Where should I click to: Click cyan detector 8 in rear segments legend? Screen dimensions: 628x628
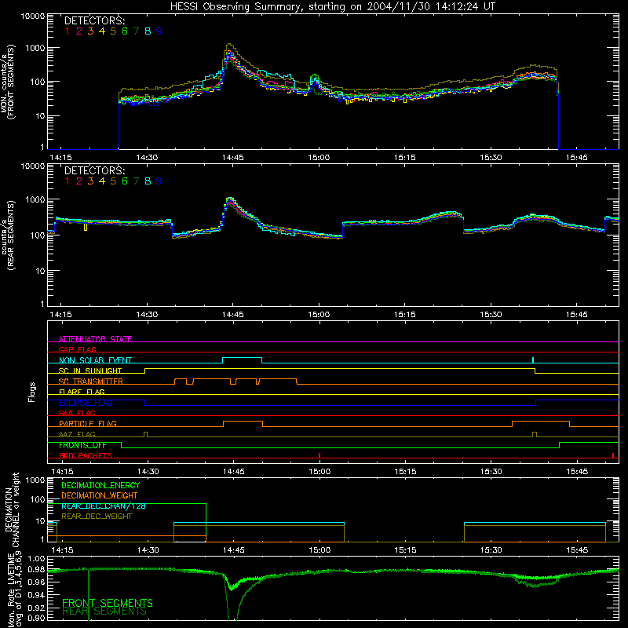coord(148,181)
